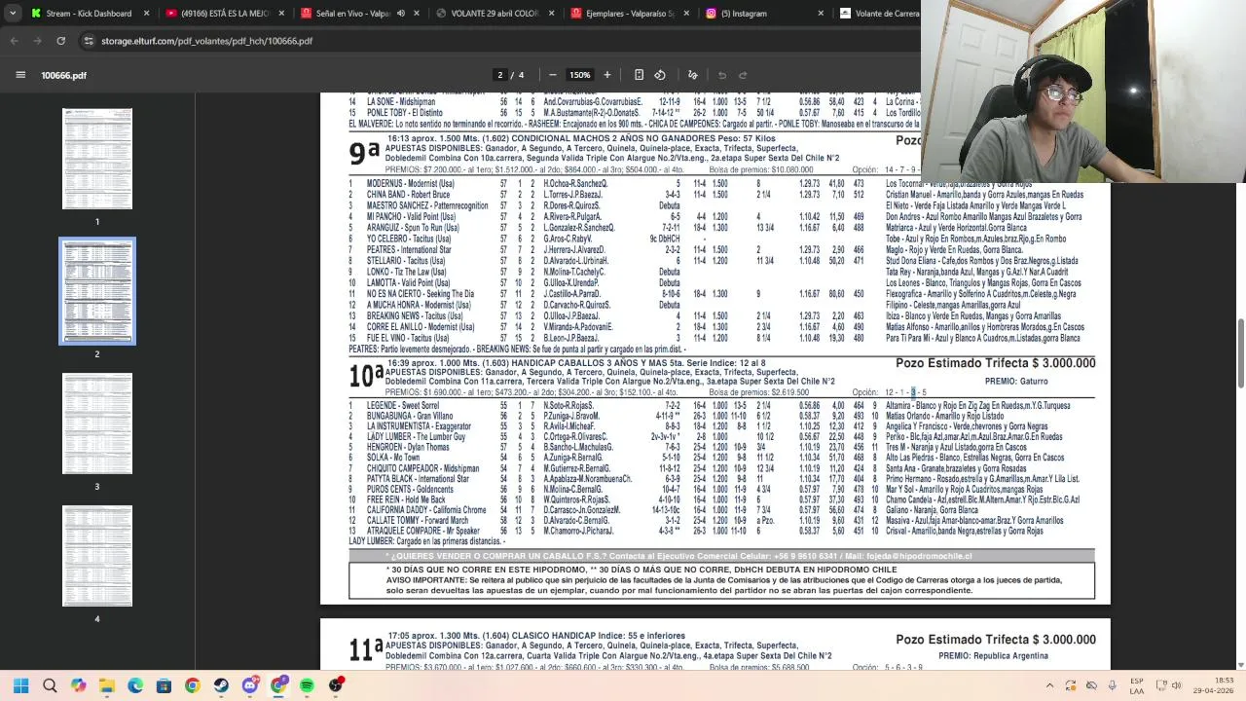
Task: Open the ESP LAA language switcher
Action: click(x=1137, y=685)
